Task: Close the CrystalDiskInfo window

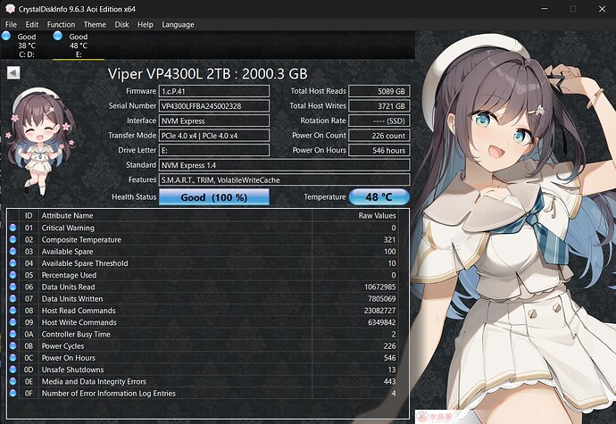Action: click(x=602, y=9)
